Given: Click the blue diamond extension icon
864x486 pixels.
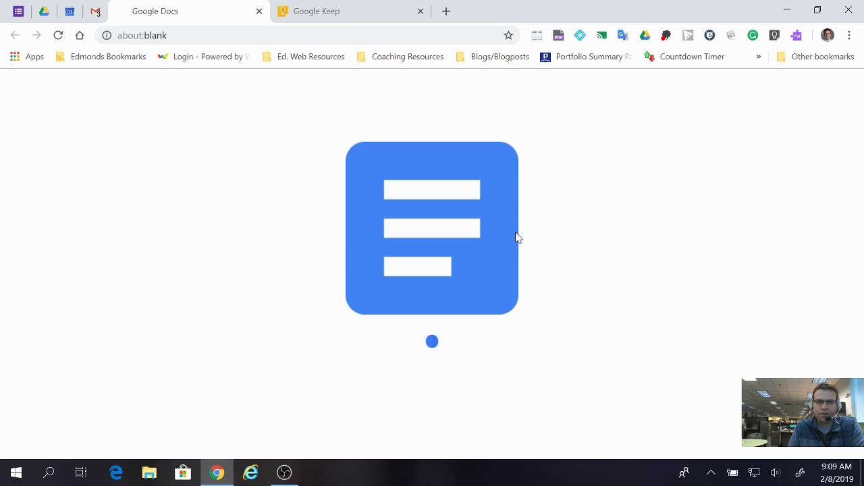Looking at the screenshot, I should pos(580,35).
